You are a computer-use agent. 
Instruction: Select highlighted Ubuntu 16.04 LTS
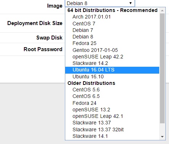click(x=112, y=70)
